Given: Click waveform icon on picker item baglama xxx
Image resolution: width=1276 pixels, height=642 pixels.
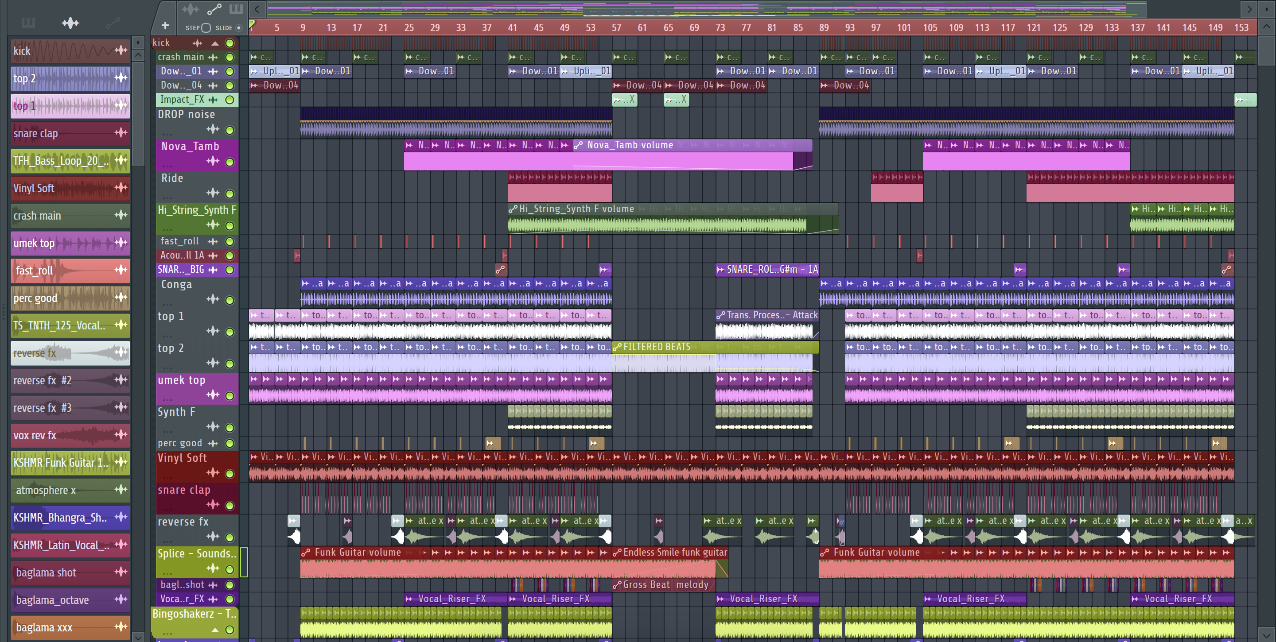Looking at the screenshot, I should (x=121, y=626).
